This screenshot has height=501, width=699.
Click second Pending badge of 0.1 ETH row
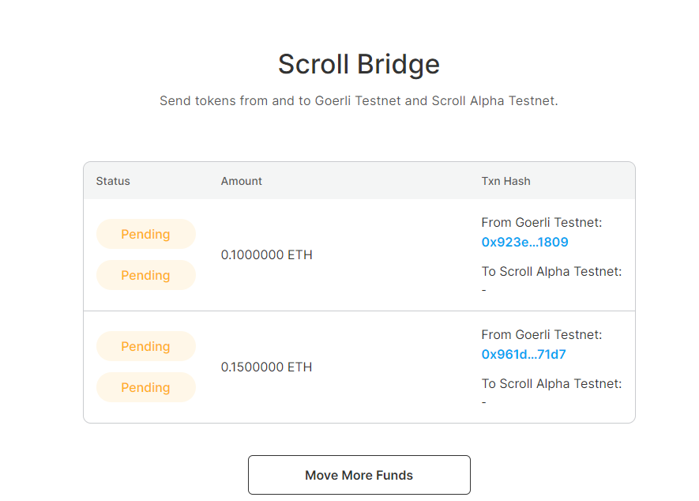[146, 275]
